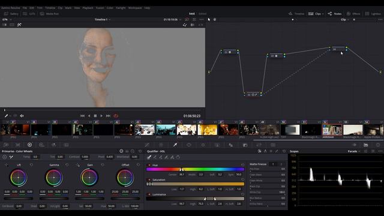Select the viewer eyedropper picker tool
Viewport: 384px width, 216px height.
pos(6,116)
